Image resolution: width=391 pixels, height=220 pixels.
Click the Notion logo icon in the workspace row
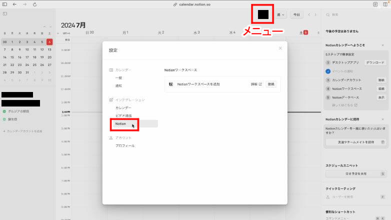point(171,84)
